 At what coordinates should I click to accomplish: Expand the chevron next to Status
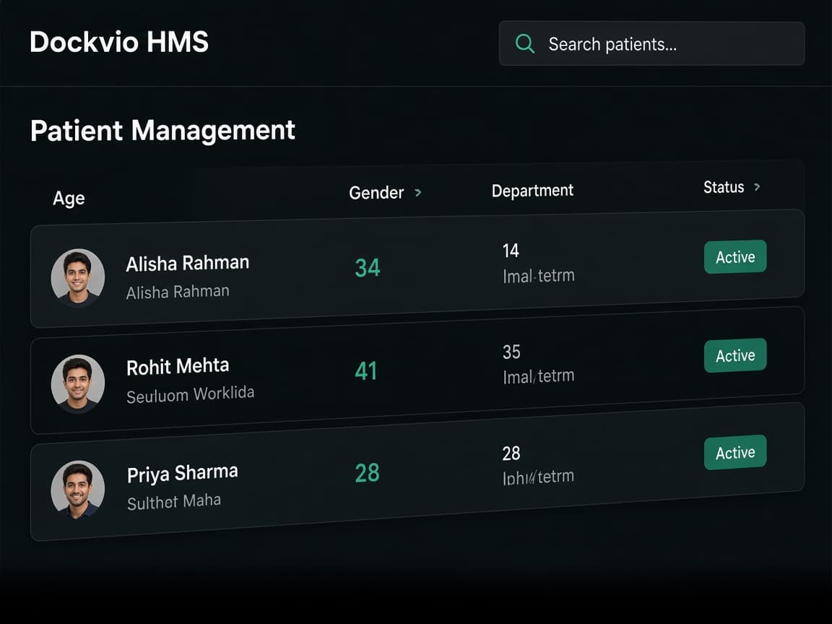point(757,187)
